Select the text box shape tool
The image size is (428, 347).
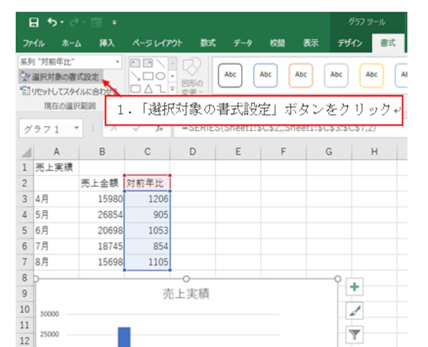(x=136, y=63)
